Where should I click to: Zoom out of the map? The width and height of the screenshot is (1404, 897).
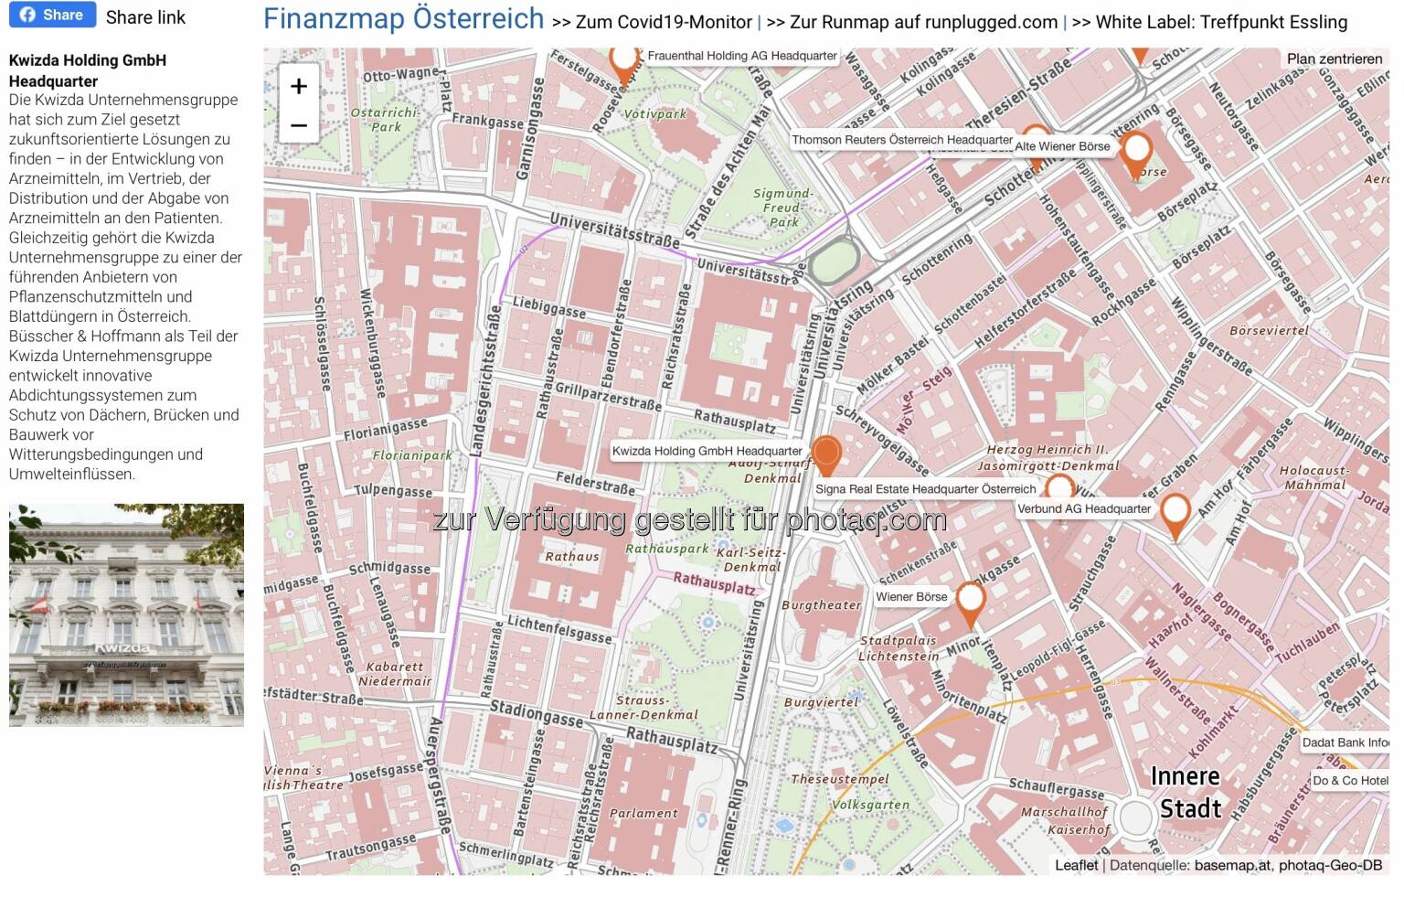(298, 125)
